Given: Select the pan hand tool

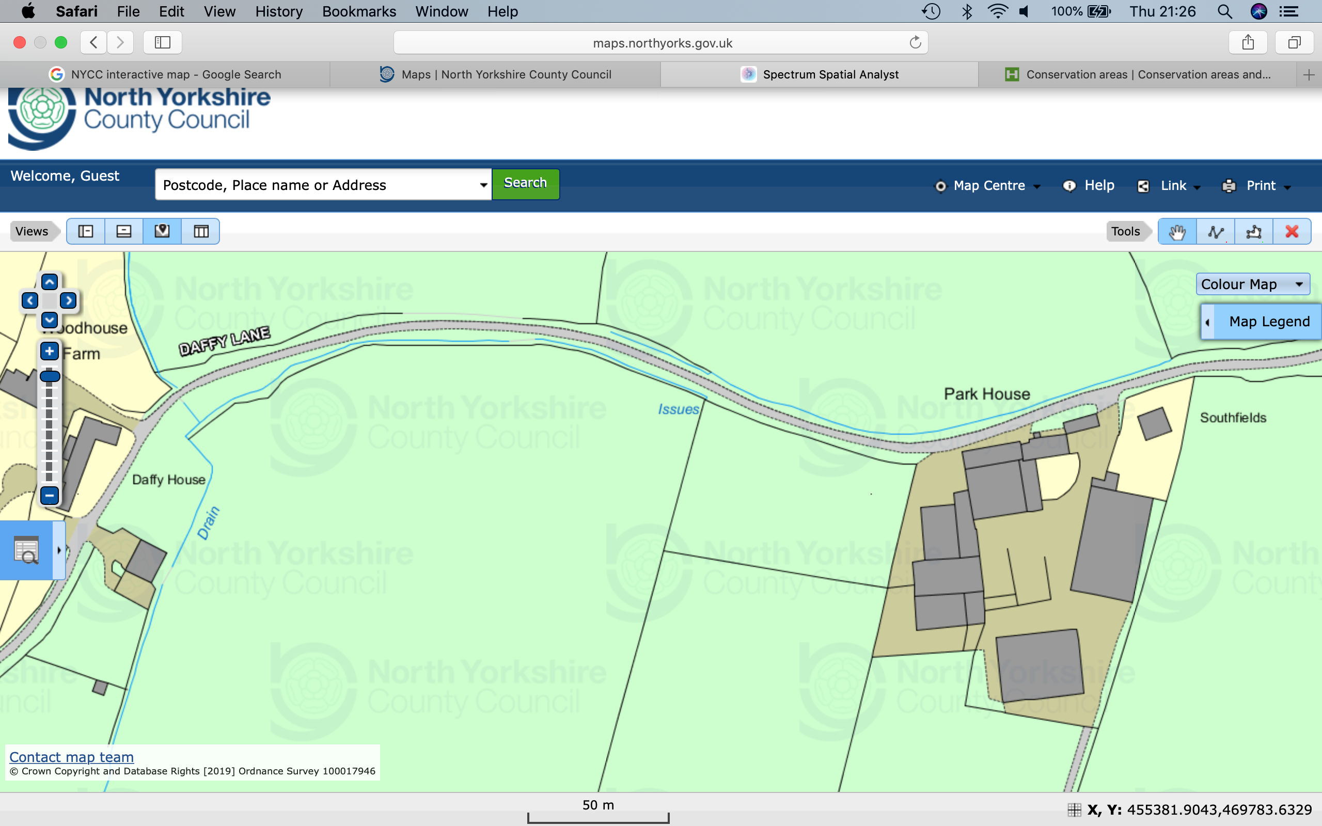Looking at the screenshot, I should (1177, 232).
